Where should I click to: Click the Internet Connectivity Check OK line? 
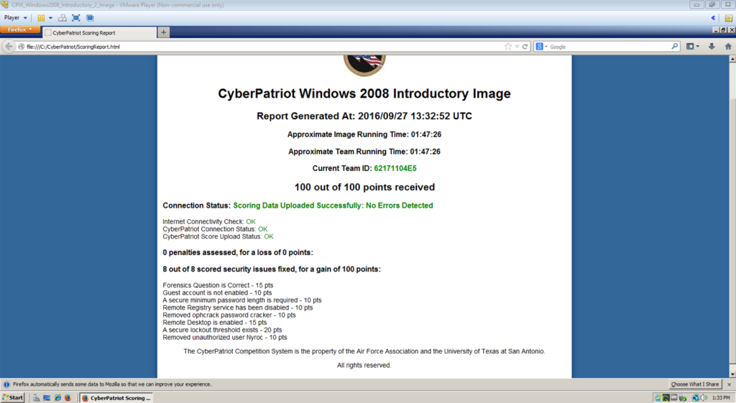click(x=209, y=221)
